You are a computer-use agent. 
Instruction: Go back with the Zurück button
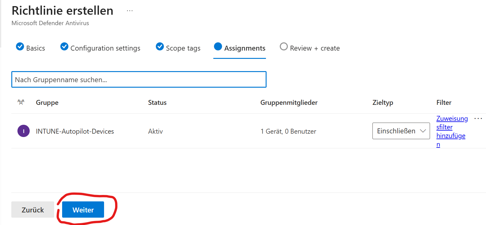pyautogui.click(x=33, y=210)
